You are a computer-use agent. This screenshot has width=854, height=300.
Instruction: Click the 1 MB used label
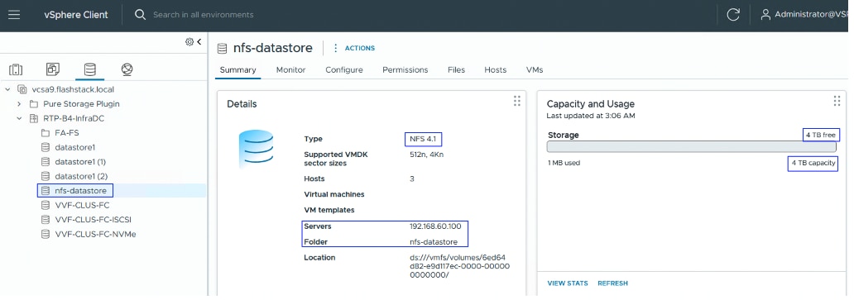pos(564,163)
